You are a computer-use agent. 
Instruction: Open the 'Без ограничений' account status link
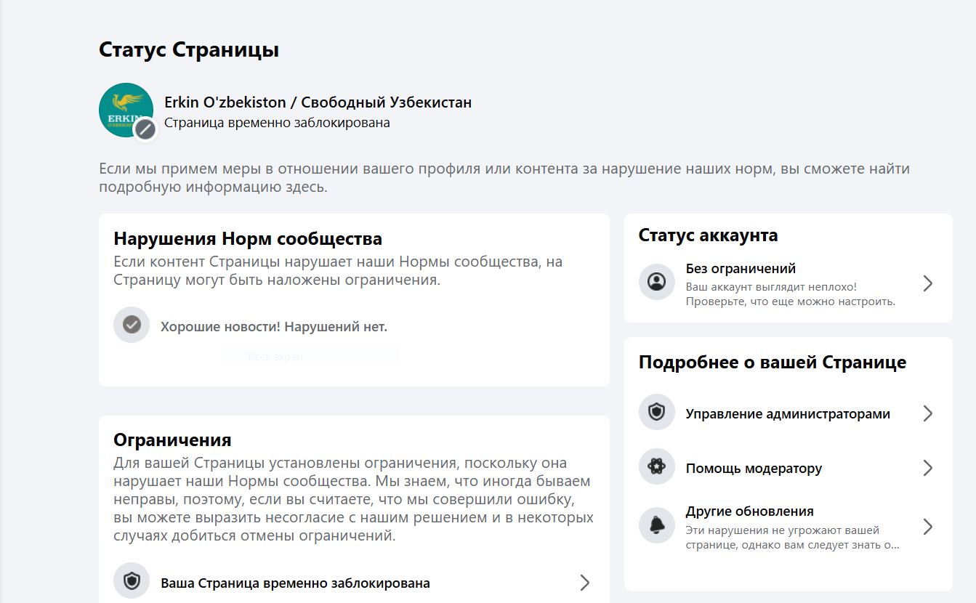[741, 269]
